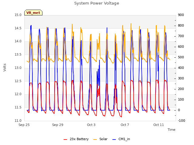Image resolution: width=194 pixels, height=145 pixels.
Task: Click the -100 right axis value
Action: (x=182, y=121)
